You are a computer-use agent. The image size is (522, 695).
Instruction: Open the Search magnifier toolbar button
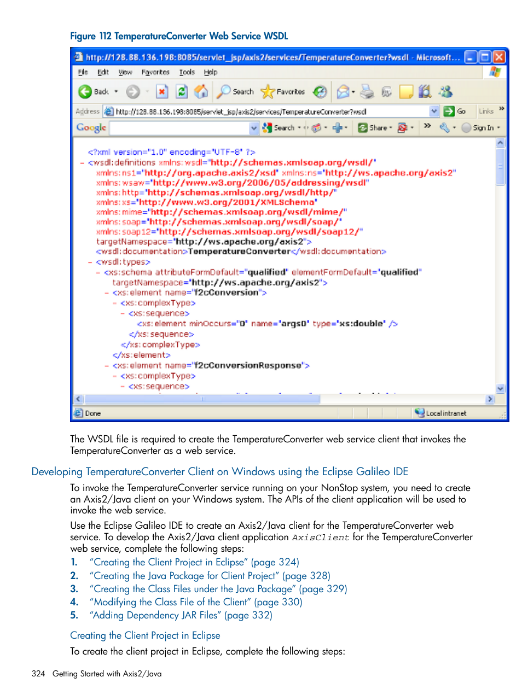[x=235, y=92]
